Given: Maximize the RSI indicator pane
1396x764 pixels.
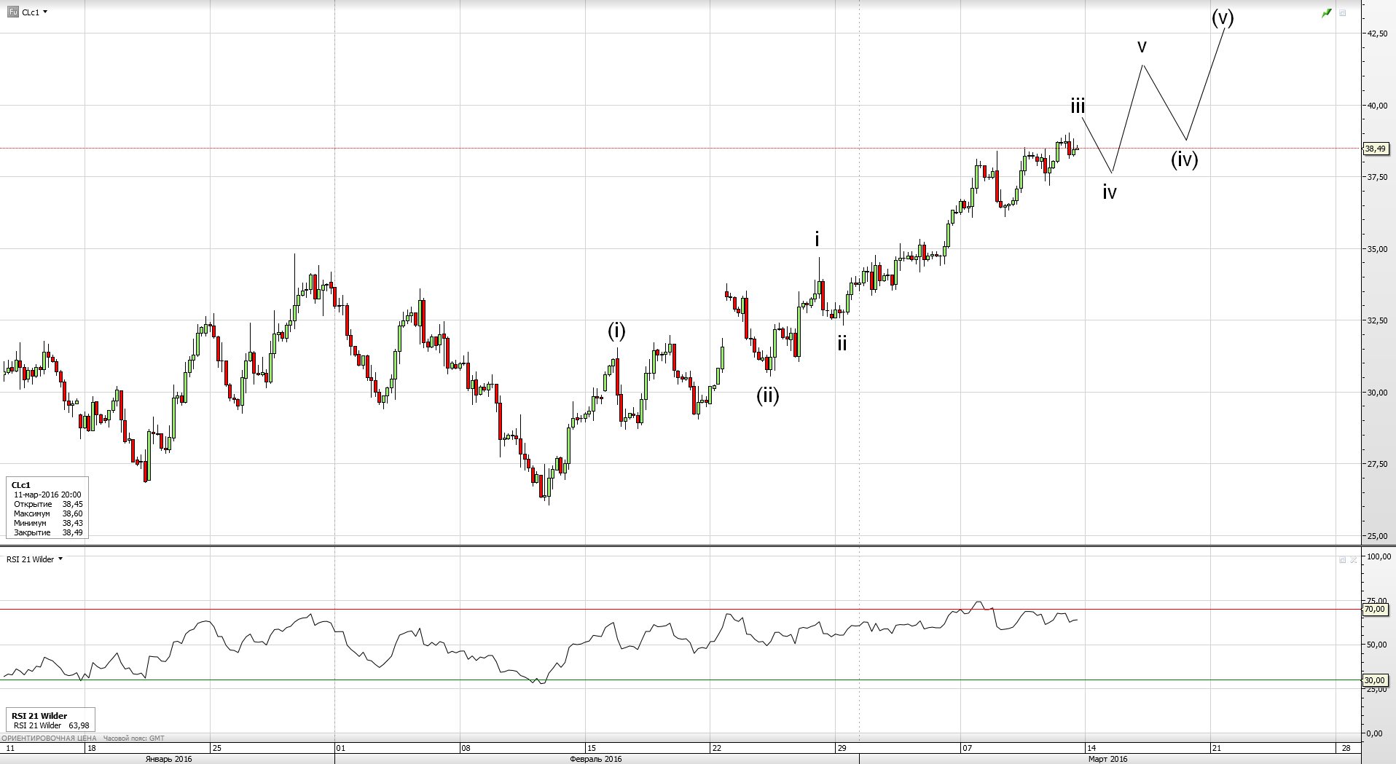Looking at the screenshot, I should coord(1342,559).
